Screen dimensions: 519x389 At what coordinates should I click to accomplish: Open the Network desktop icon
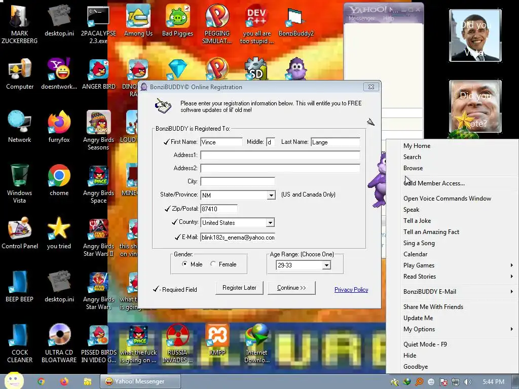[20, 126]
